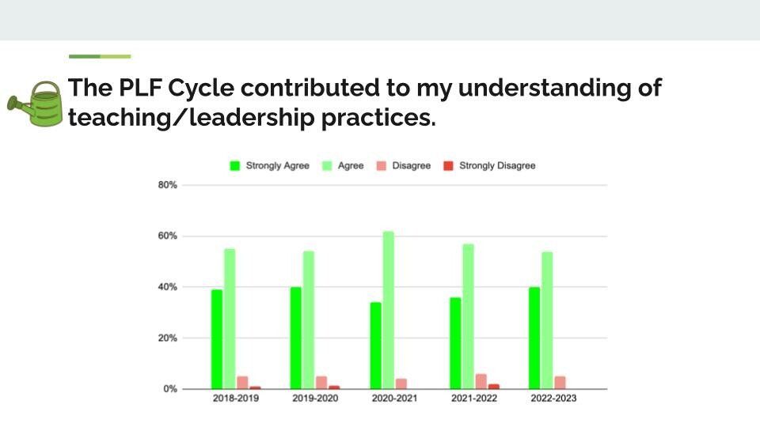Image resolution: width=760 pixels, height=427 pixels.
Task: Select the 2021-2022 Disagree bar
Action: coord(481,381)
